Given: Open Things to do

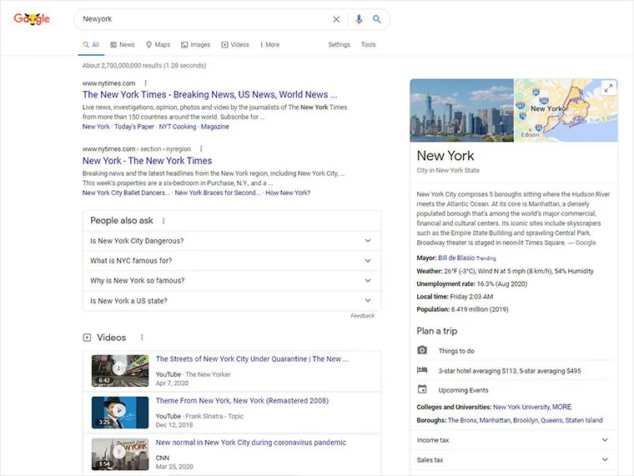Looking at the screenshot, I should pos(456,351).
